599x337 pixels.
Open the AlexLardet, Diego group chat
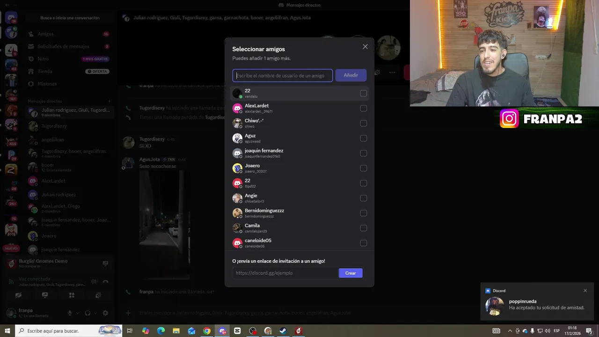point(69,208)
